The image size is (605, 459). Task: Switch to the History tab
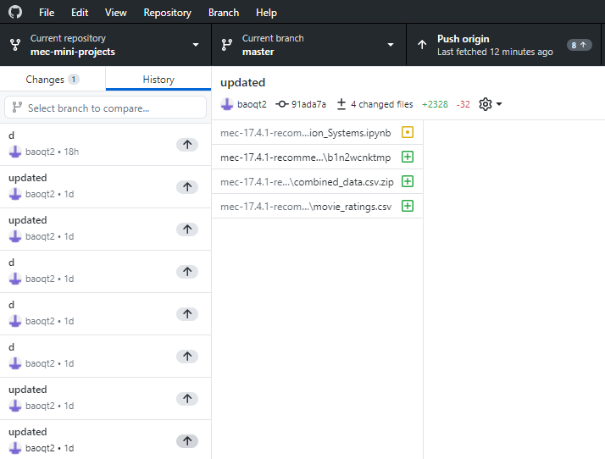158,79
